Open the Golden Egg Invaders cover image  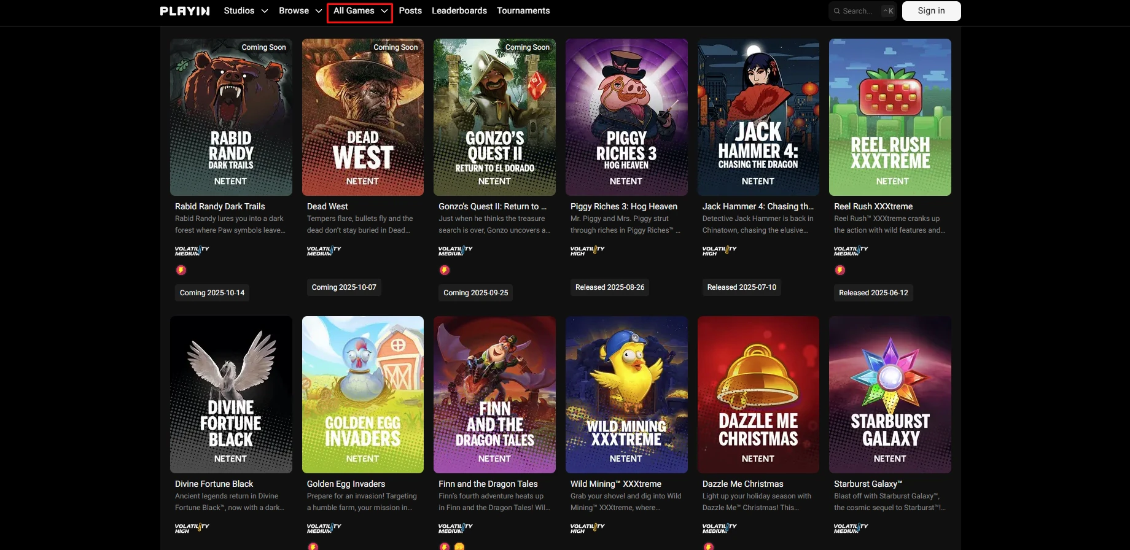pos(362,394)
